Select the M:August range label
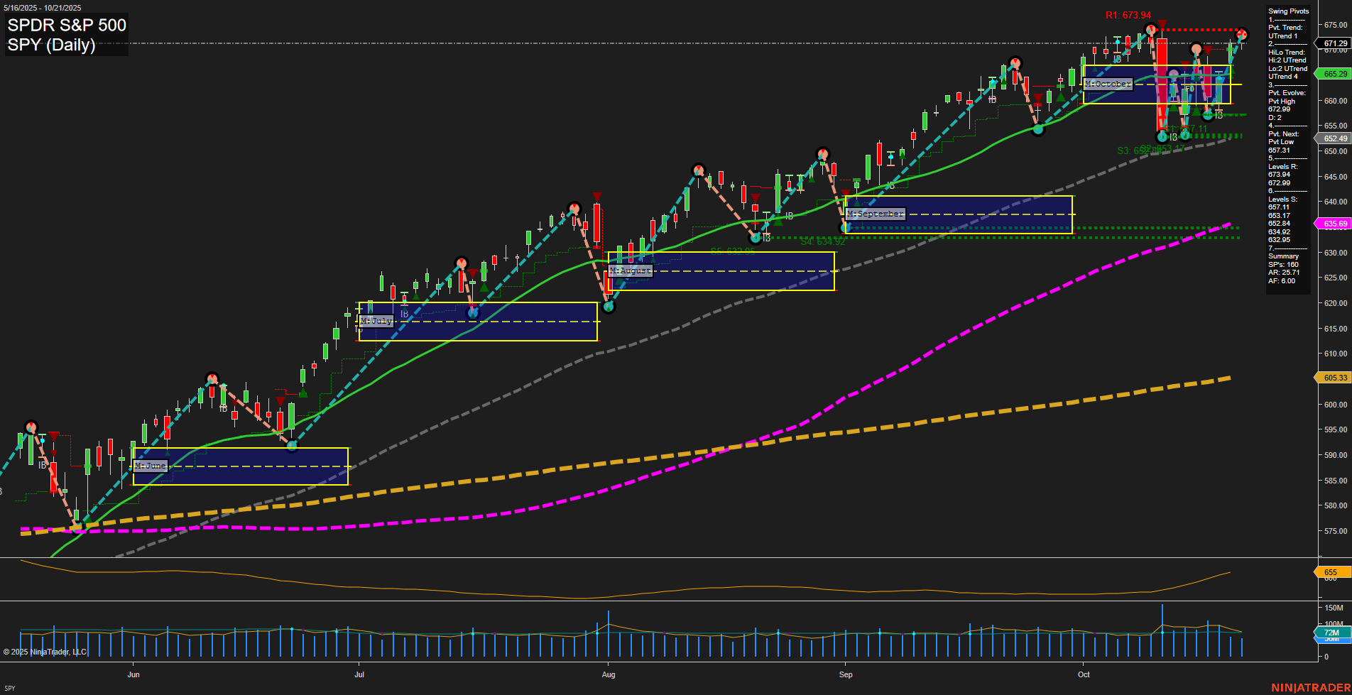 [x=630, y=270]
